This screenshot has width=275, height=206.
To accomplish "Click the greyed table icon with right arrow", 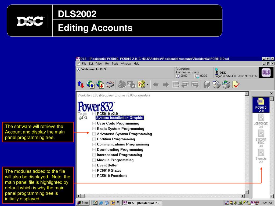I will point(195,84).
